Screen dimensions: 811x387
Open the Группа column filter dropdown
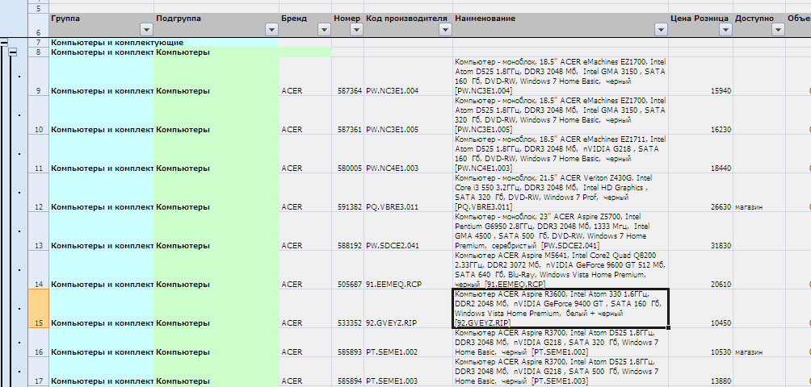[x=147, y=31]
